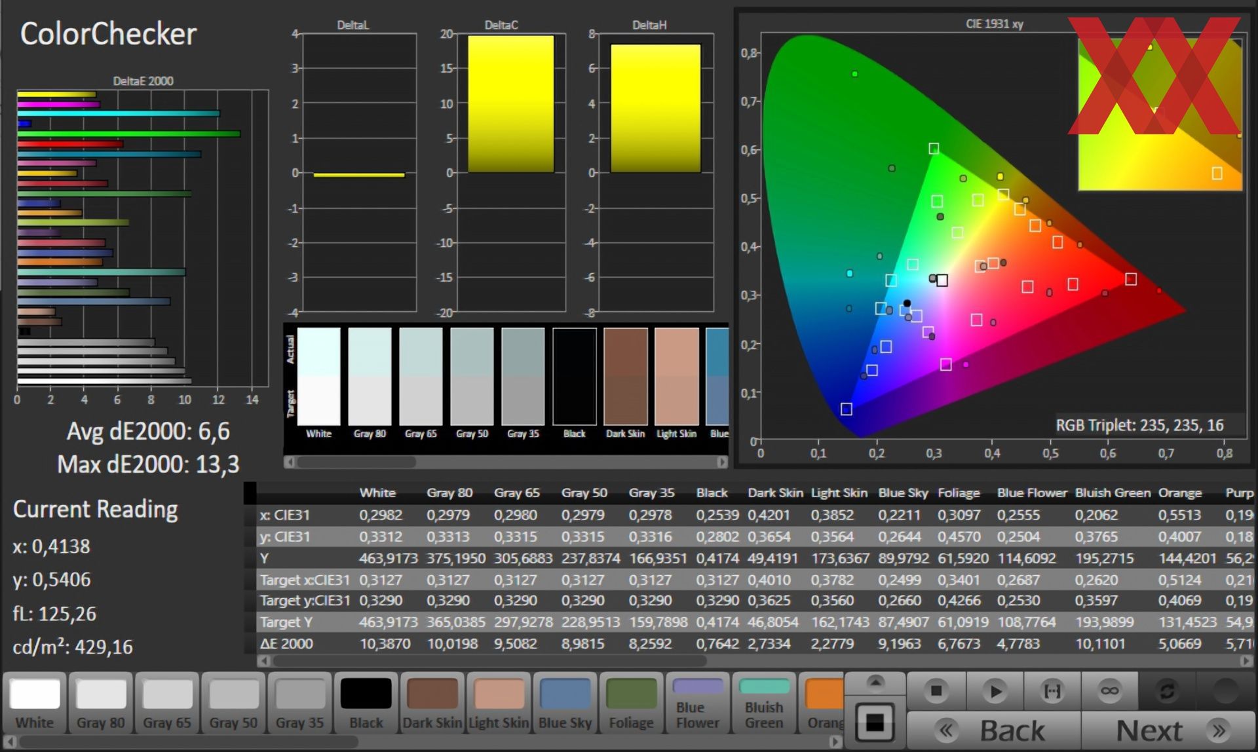
Task: Click right arrow of swatch comparison scrollbar
Action: point(722,462)
